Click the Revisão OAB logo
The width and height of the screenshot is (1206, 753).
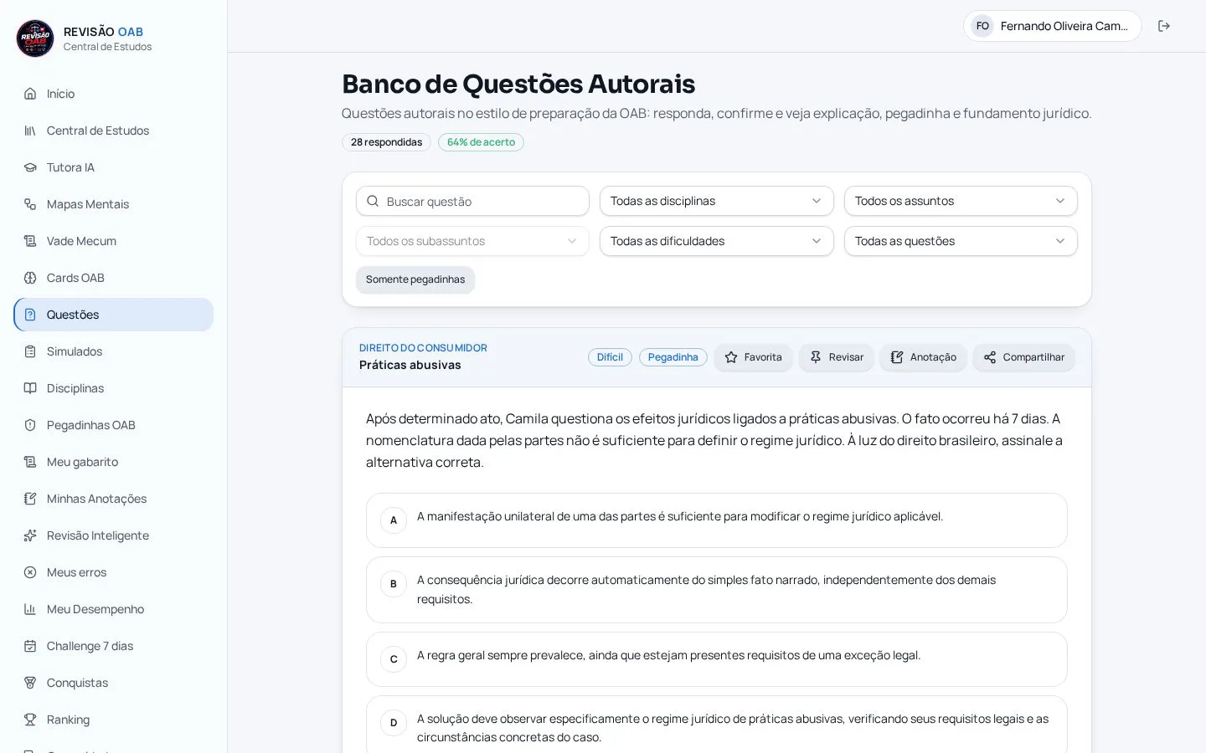(x=35, y=38)
